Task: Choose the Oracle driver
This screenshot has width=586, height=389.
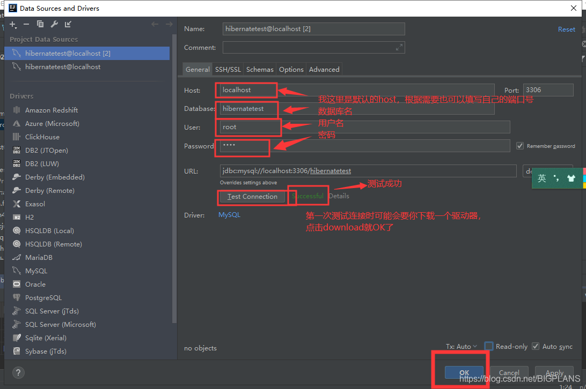Action: pos(35,285)
